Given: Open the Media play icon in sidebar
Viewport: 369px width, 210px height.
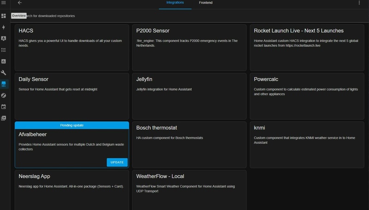Looking at the screenshot, I should pos(4,118).
